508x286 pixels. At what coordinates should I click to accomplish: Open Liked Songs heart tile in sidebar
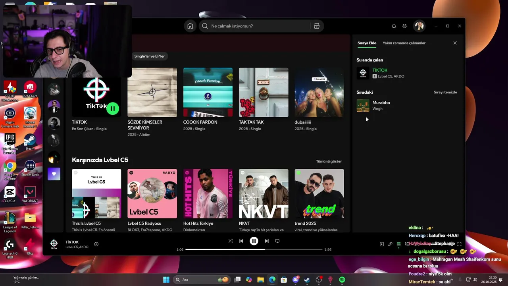(x=54, y=174)
